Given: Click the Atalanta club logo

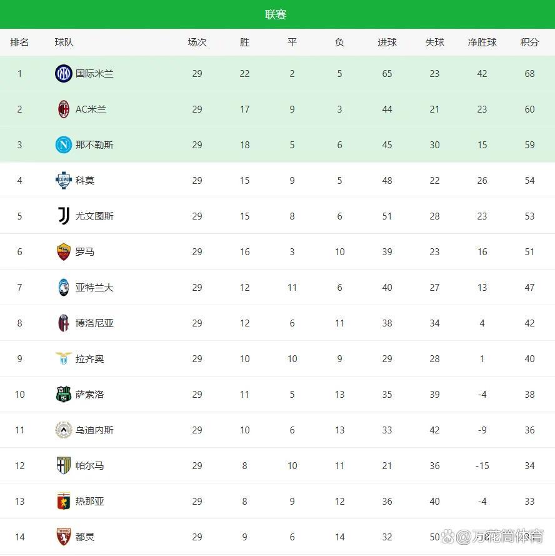Looking at the screenshot, I should pyautogui.click(x=64, y=288).
